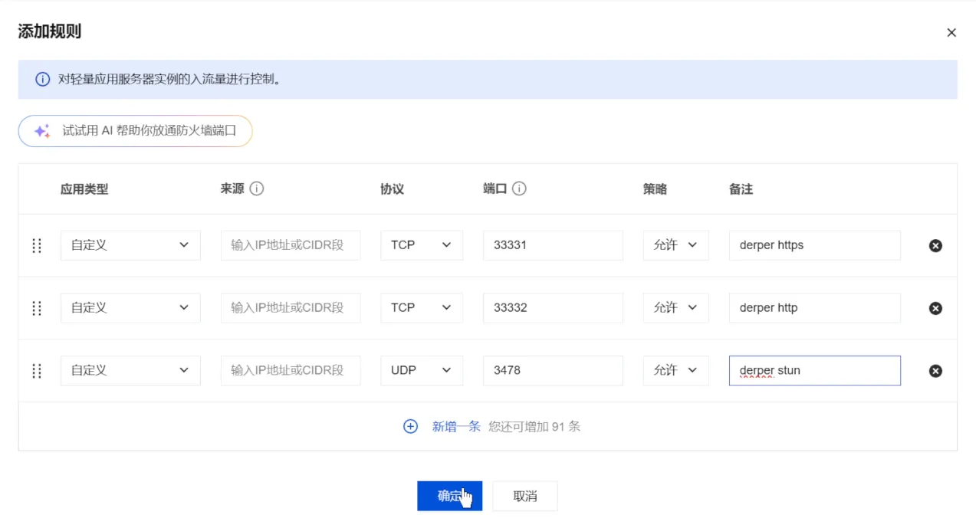Click the 取消 cancel button
Screen dimensions: 976x528
[524, 496]
